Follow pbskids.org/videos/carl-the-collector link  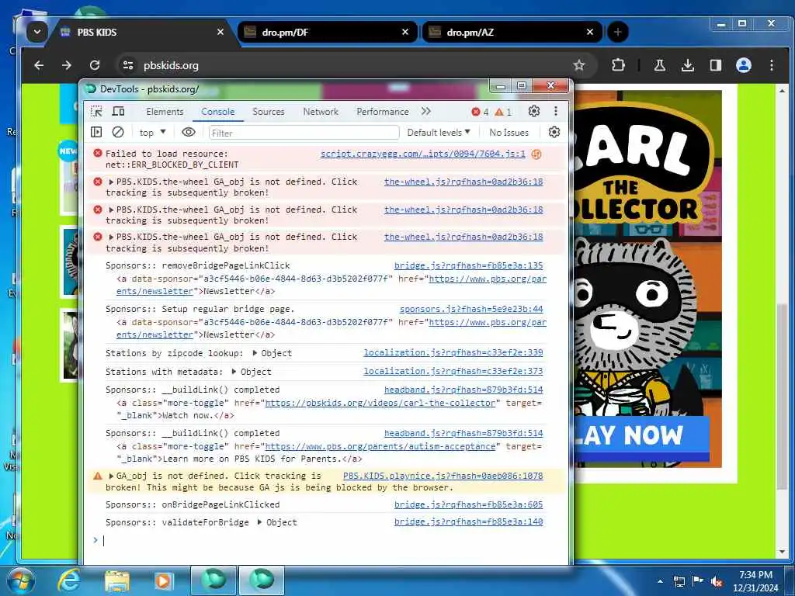click(380, 403)
